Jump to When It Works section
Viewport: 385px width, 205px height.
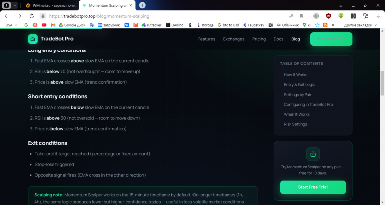[297, 114]
